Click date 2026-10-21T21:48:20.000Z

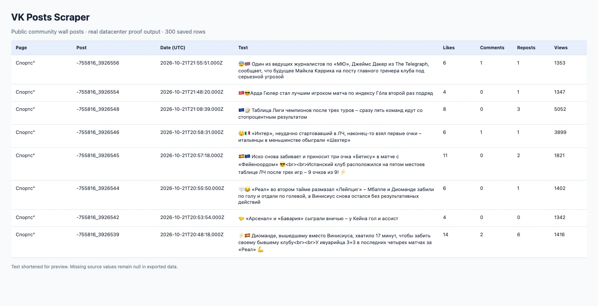pyautogui.click(x=192, y=92)
